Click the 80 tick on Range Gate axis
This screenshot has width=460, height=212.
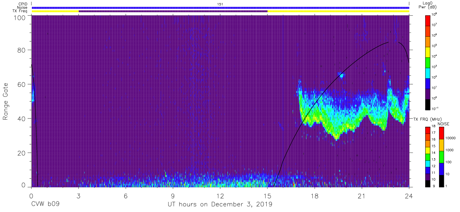click(x=21, y=50)
